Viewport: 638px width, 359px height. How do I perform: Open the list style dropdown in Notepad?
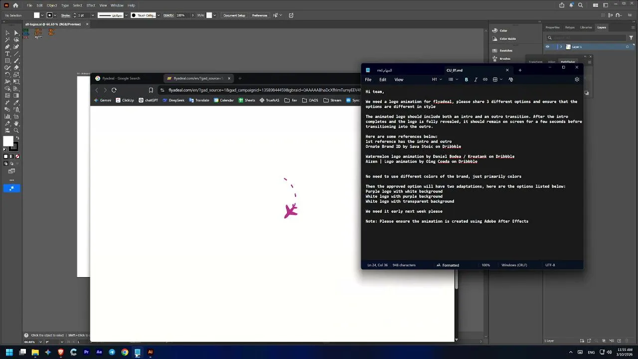(x=453, y=80)
